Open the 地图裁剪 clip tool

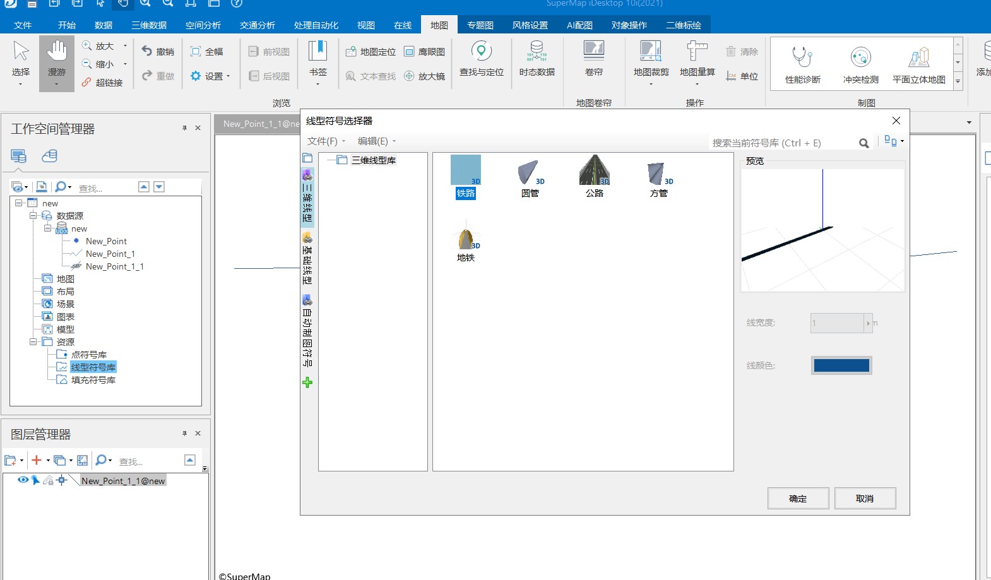[651, 63]
